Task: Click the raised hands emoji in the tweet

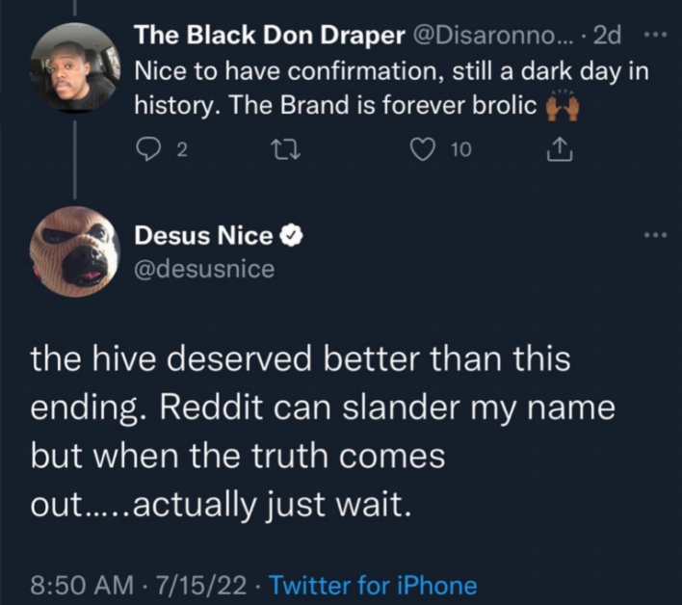Action: pos(563,107)
